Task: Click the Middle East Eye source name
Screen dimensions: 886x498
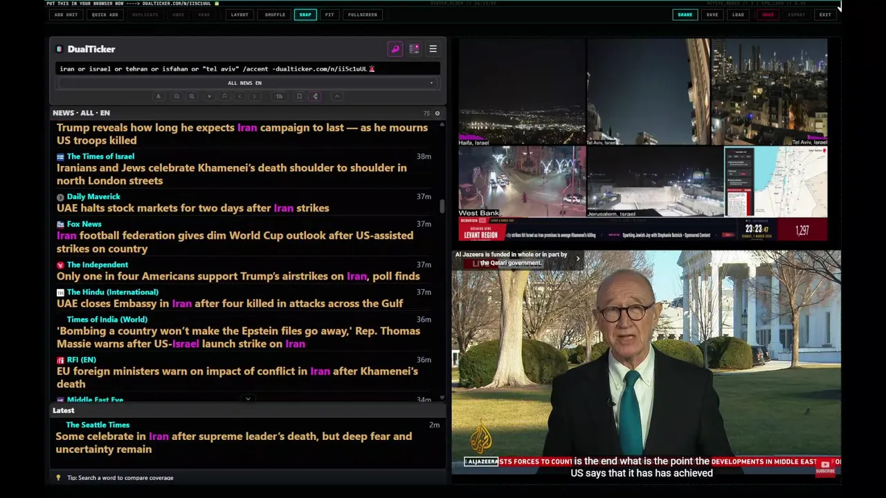Action: [x=95, y=400]
